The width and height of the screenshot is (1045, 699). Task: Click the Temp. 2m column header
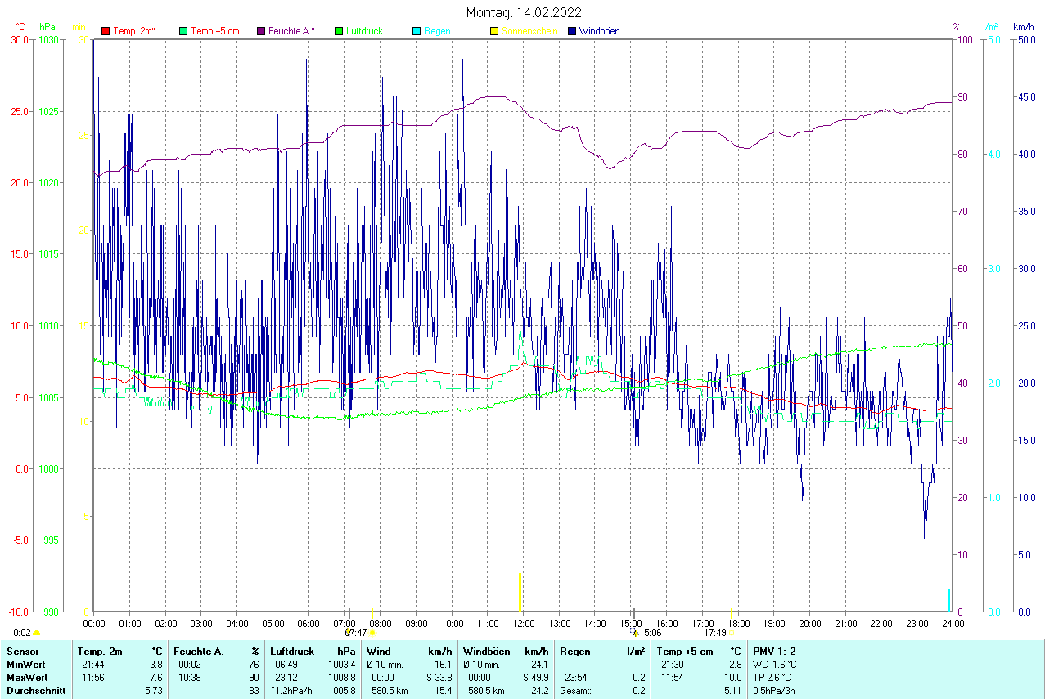coord(100,652)
